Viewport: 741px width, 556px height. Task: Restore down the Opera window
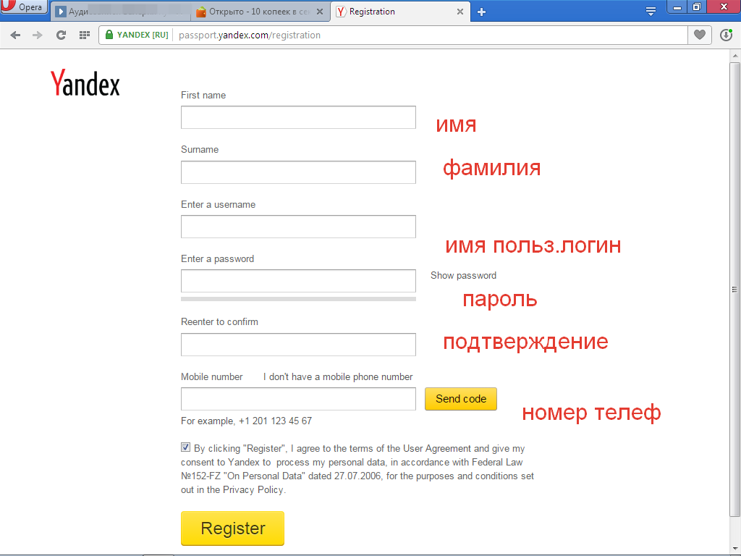(x=697, y=7)
